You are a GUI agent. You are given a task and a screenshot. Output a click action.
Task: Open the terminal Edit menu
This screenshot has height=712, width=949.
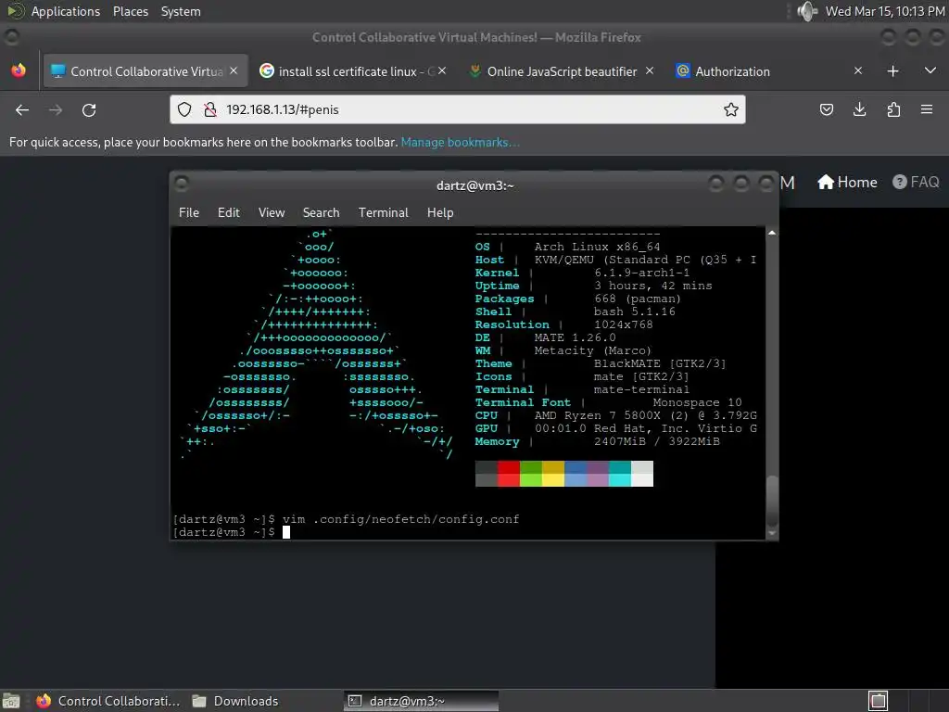[x=229, y=212]
